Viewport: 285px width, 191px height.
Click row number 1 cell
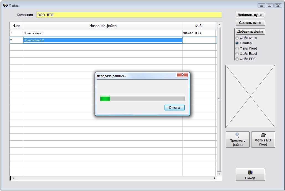(x=16, y=33)
